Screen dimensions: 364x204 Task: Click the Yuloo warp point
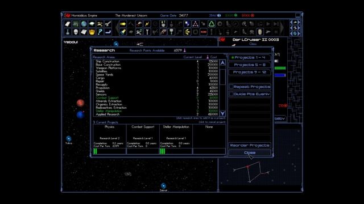point(68,138)
